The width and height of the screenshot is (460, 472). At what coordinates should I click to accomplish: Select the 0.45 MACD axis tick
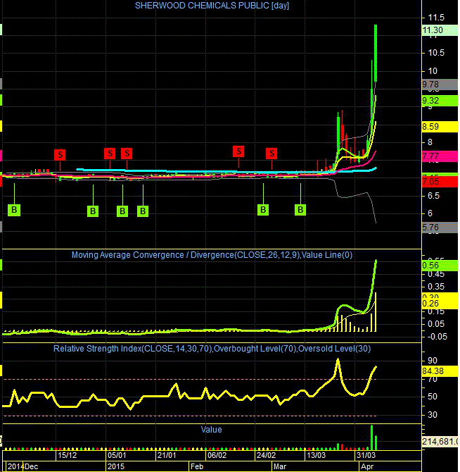pos(436,274)
